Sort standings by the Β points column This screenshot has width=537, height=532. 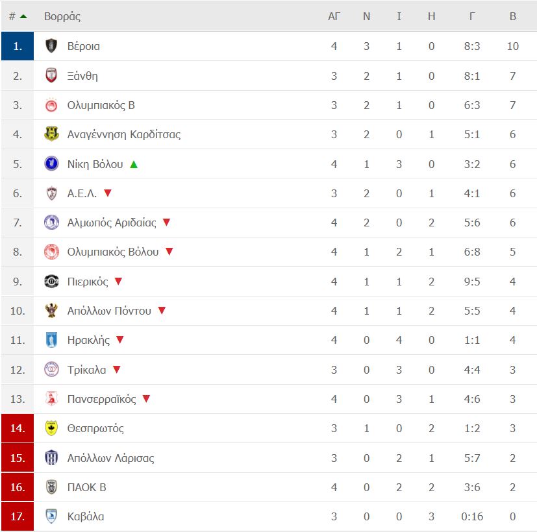tap(512, 16)
